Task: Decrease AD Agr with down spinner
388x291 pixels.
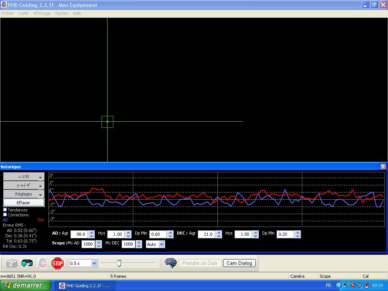Action: 91,236
